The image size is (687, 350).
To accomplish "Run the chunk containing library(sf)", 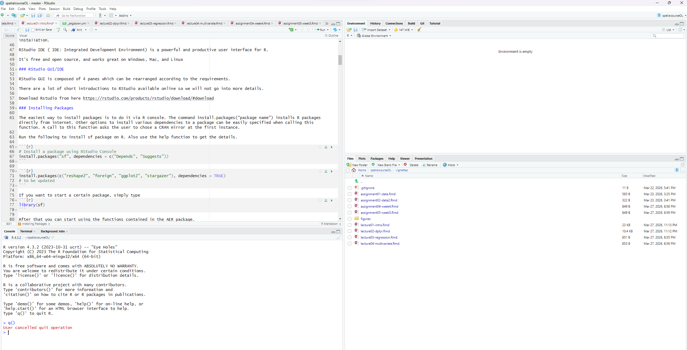I will (332, 201).
